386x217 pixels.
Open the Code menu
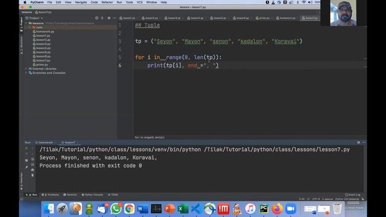[94, 2]
